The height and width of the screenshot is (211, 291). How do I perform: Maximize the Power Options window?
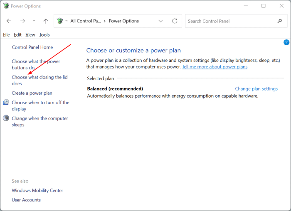pos(263,6)
